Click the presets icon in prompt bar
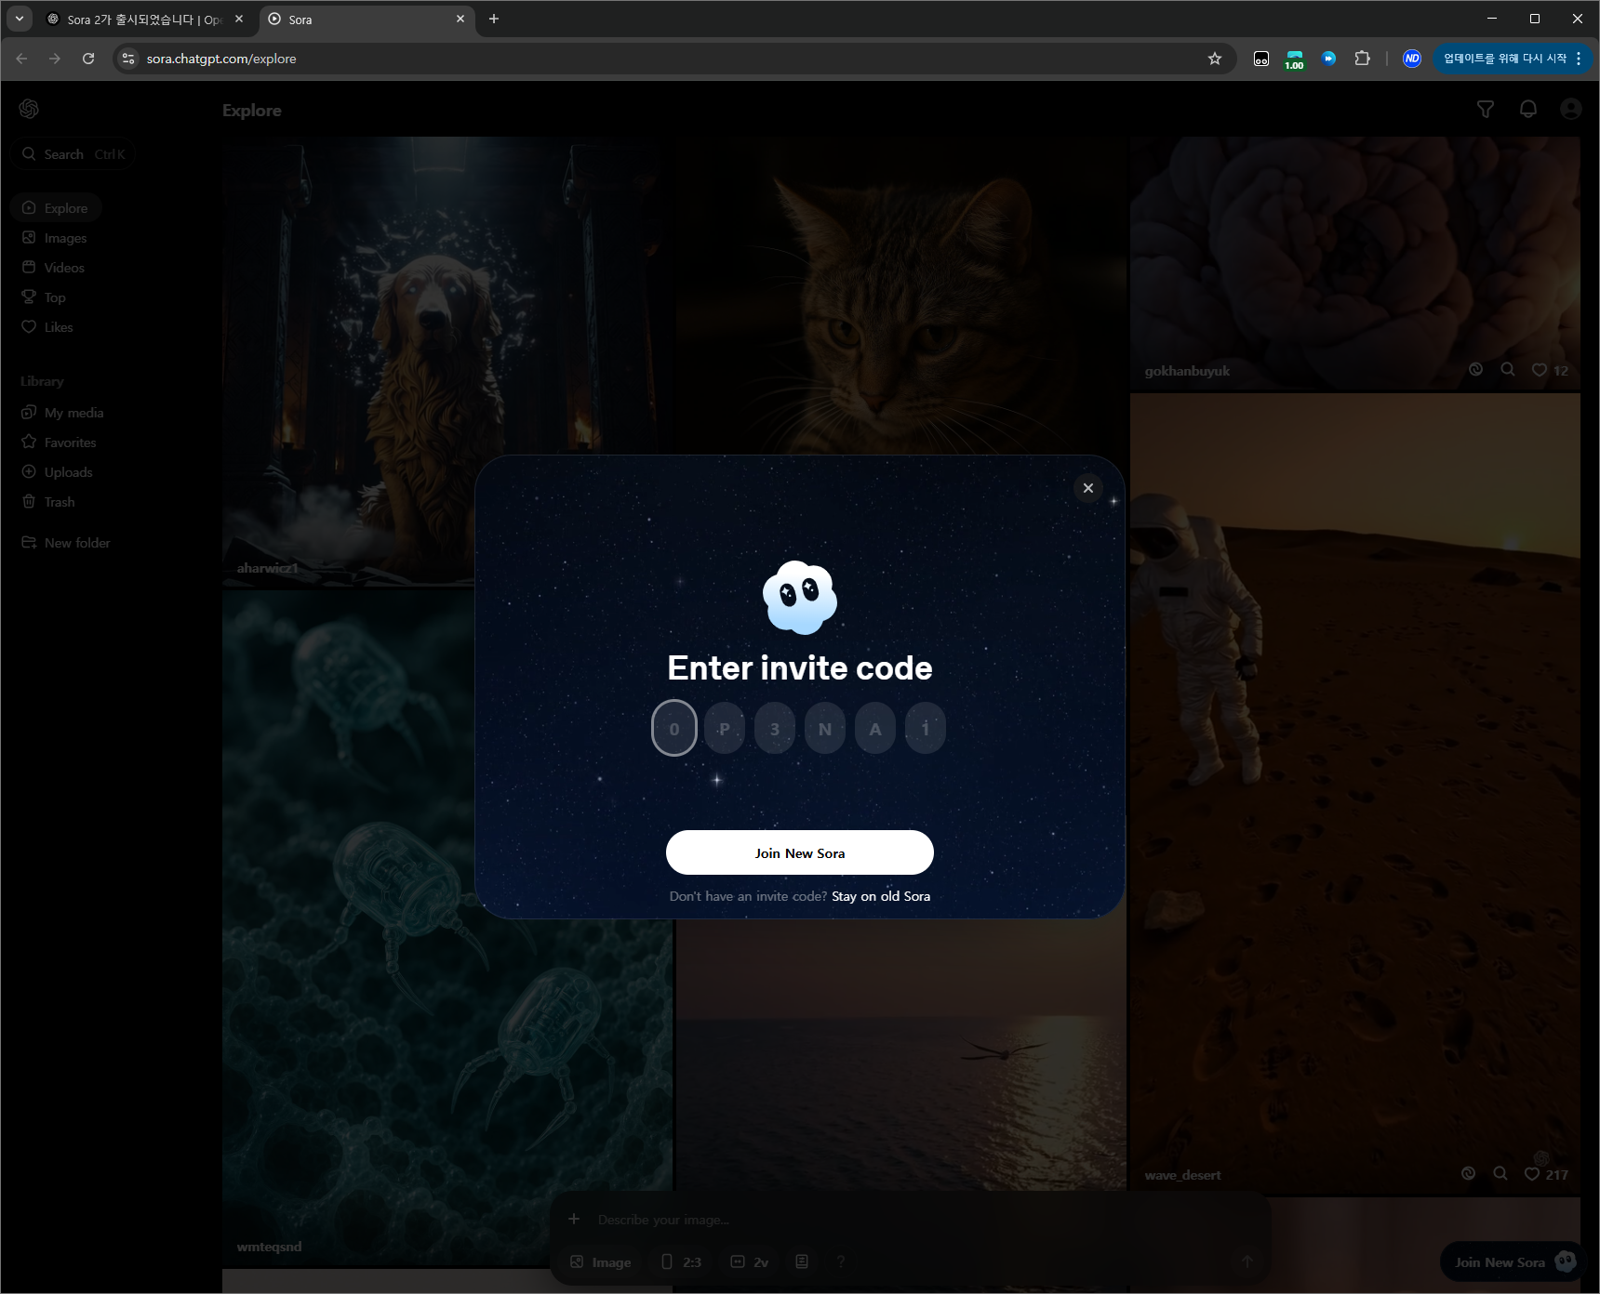Viewport: 1600px width, 1294px height. coord(802,1261)
